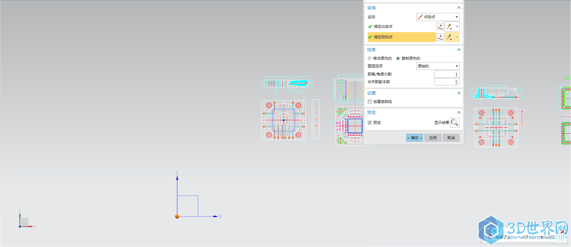Select the 复制原先的 radio button
Viewport: 571px width, 247px height.
pos(398,58)
